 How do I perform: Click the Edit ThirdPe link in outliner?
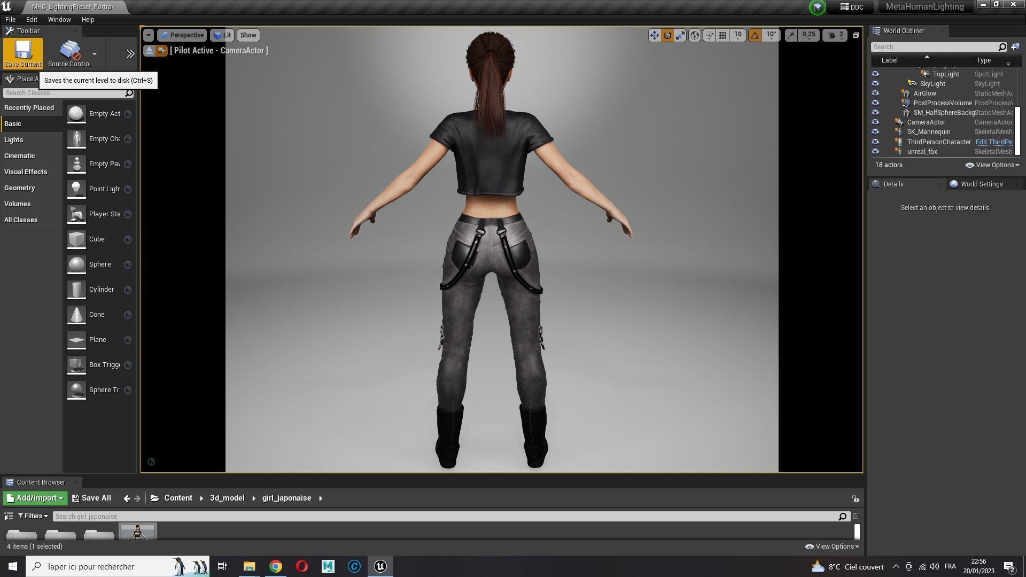(x=993, y=142)
